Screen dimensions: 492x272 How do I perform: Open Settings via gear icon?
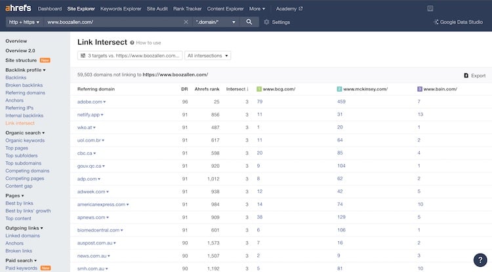(267, 22)
